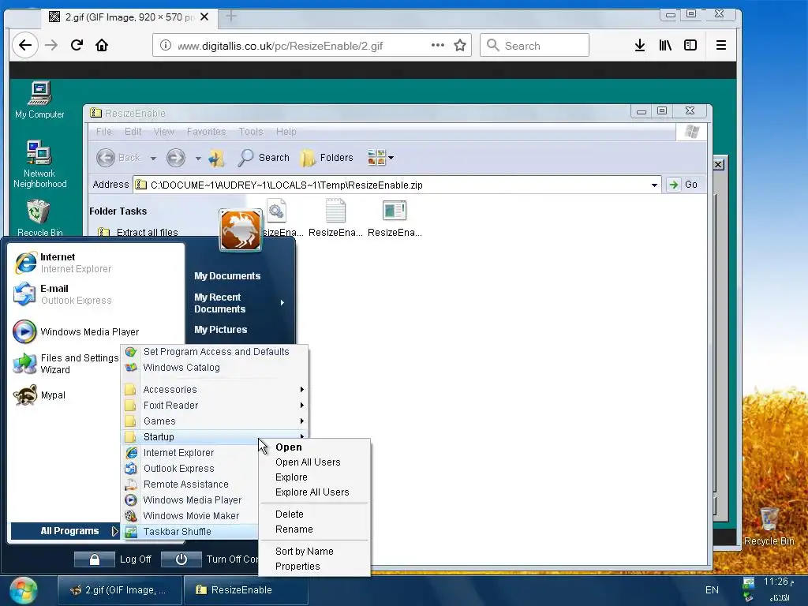Open Views dropdown in Explorer toolbar
The height and width of the screenshot is (606, 808).
click(380, 158)
